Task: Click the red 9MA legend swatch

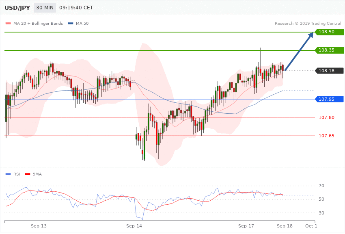Action: (28, 174)
